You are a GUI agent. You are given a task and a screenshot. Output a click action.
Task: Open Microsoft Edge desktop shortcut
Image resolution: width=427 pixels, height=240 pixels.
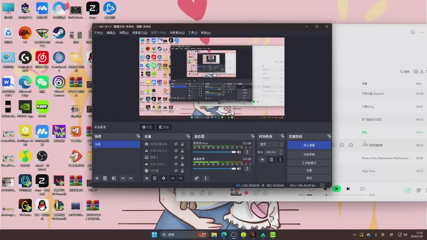click(x=25, y=86)
